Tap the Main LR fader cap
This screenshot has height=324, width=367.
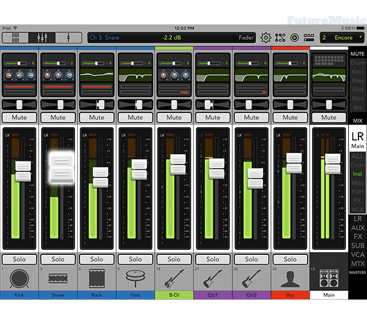tap(333, 164)
